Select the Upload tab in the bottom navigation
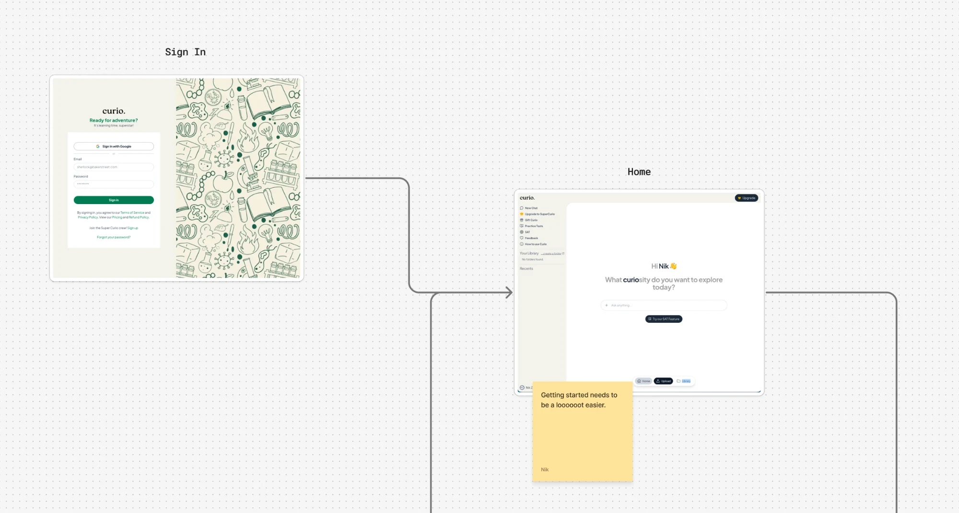This screenshot has width=959, height=513. [x=663, y=381]
